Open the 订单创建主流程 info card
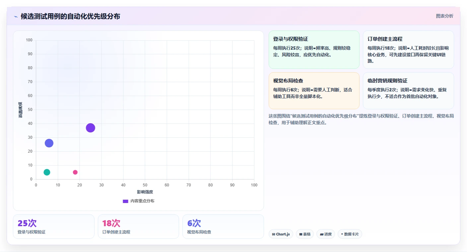Image resolution: width=467 pixels, height=252 pixels. point(408,50)
